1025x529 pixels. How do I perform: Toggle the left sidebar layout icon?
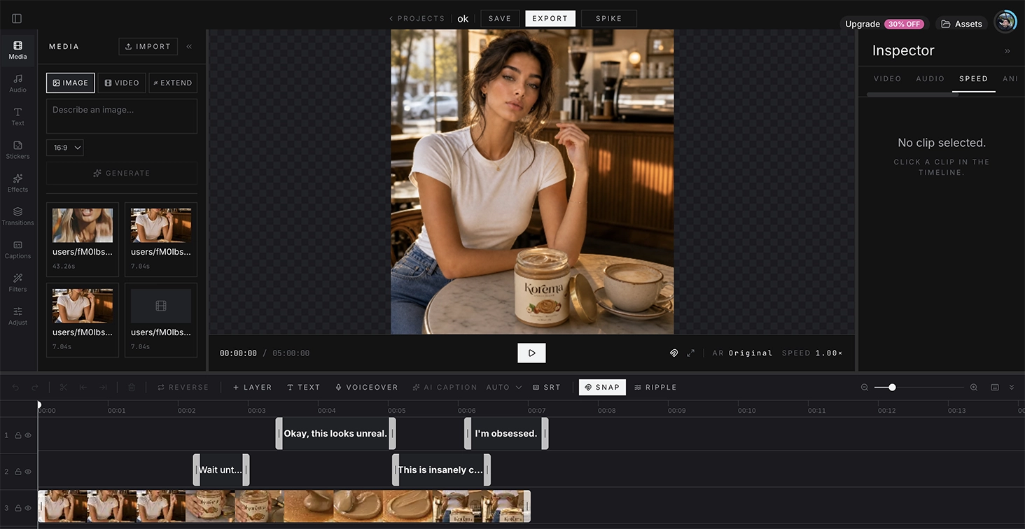[x=17, y=19]
